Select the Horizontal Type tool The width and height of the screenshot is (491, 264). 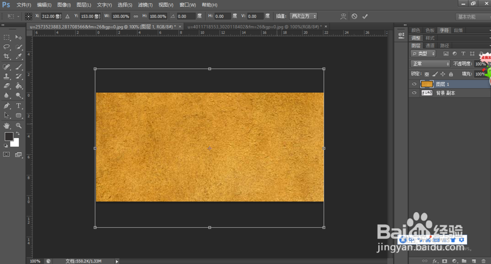coord(19,106)
